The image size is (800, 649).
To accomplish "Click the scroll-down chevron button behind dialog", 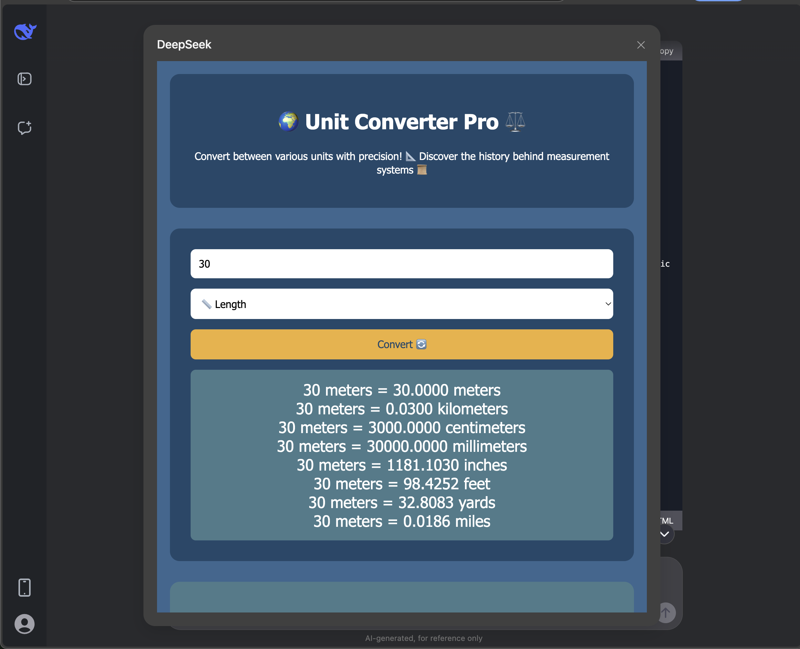I will [665, 534].
